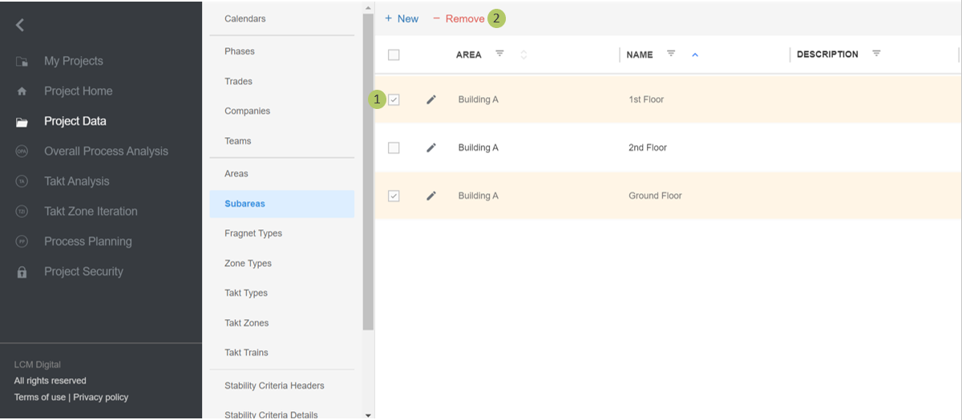Open the DESCRIPTION column filter icon
The width and height of the screenshot is (962, 420).
click(x=876, y=54)
